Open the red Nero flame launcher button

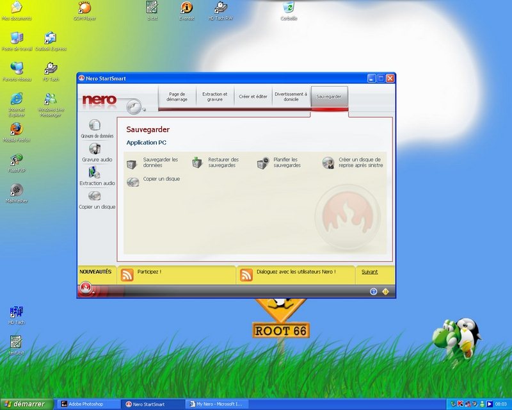click(x=86, y=288)
